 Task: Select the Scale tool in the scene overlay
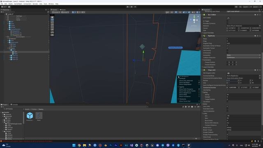52,25
